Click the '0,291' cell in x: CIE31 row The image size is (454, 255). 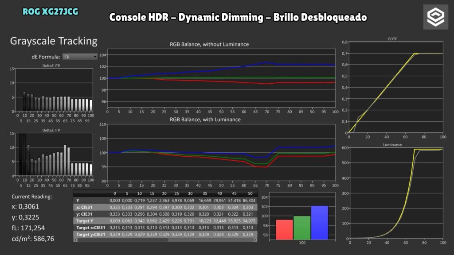click(x=140, y=207)
